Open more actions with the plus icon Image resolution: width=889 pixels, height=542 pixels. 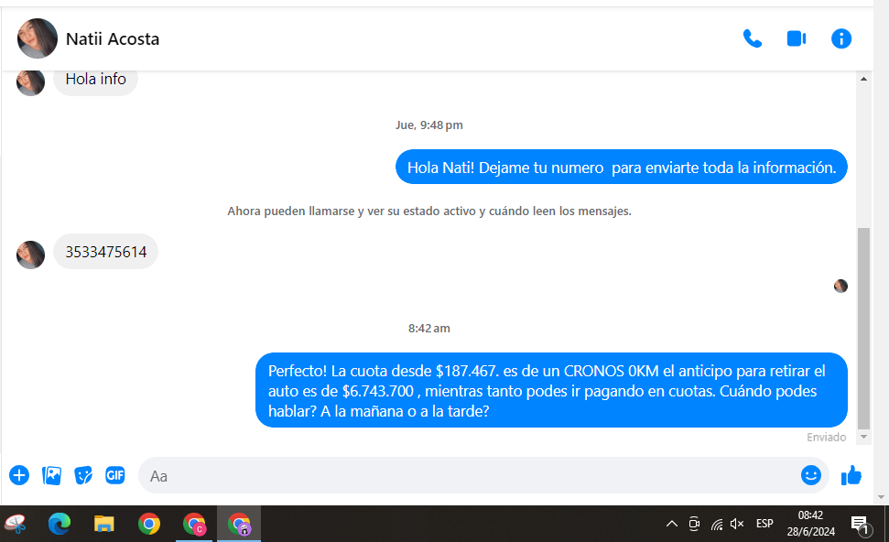click(19, 475)
